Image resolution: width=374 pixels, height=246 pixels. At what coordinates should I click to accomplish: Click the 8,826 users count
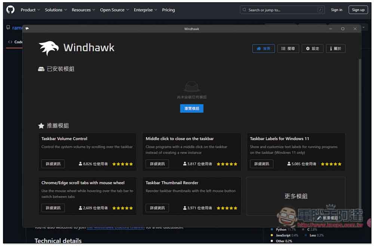tap(93, 164)
